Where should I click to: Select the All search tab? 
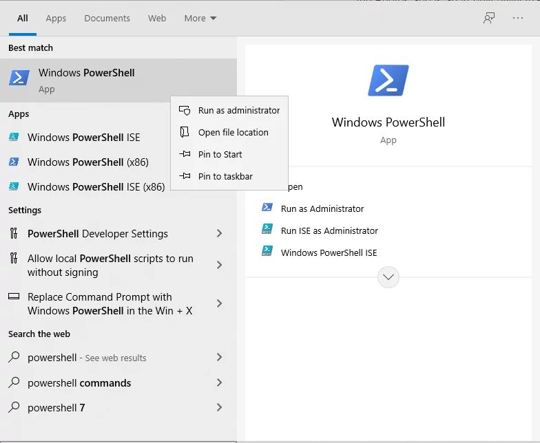pyautogui.click(x=22, y=18)
